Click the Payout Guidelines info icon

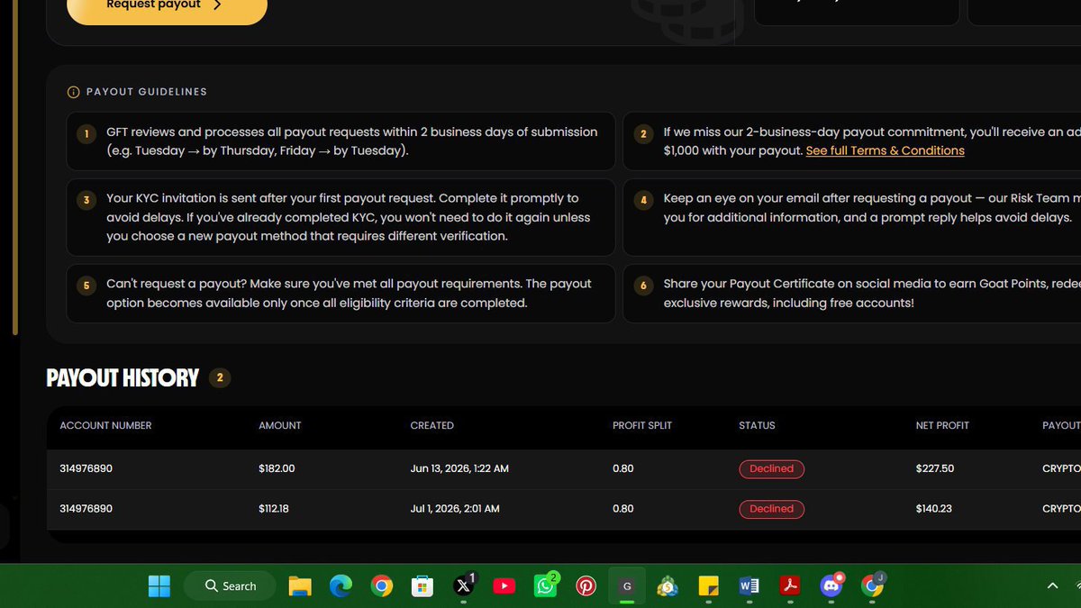73,92
